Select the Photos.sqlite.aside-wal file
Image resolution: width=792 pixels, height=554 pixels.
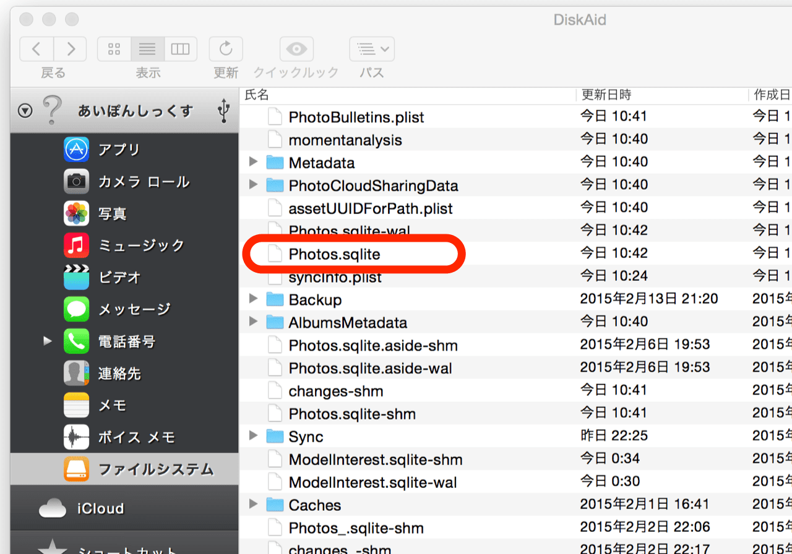click(x=516, y=368)
